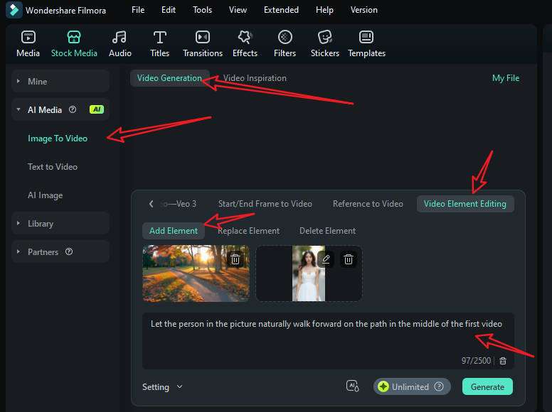
Task: Select Start/End Frame to Video tab
Action: pos(265,204)
